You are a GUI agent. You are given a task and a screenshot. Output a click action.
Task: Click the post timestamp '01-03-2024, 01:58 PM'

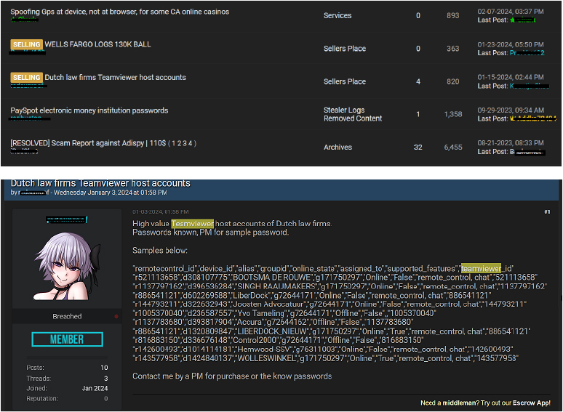(161, 212)
